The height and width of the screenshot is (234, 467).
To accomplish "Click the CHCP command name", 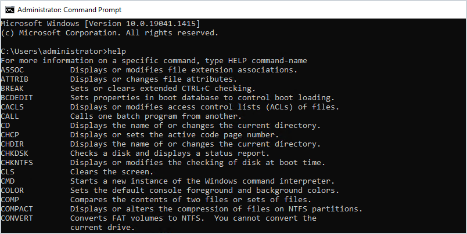I will click(x=10, y=134).
